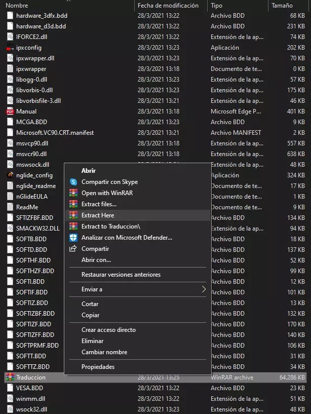Expand the Enviar a submenu arrow
Screen dimensions: 311x414
tap(204, 289)
